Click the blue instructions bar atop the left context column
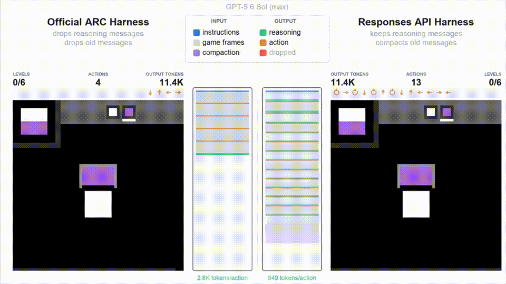This screenshot has height=284, width=506. pos(222,91)
